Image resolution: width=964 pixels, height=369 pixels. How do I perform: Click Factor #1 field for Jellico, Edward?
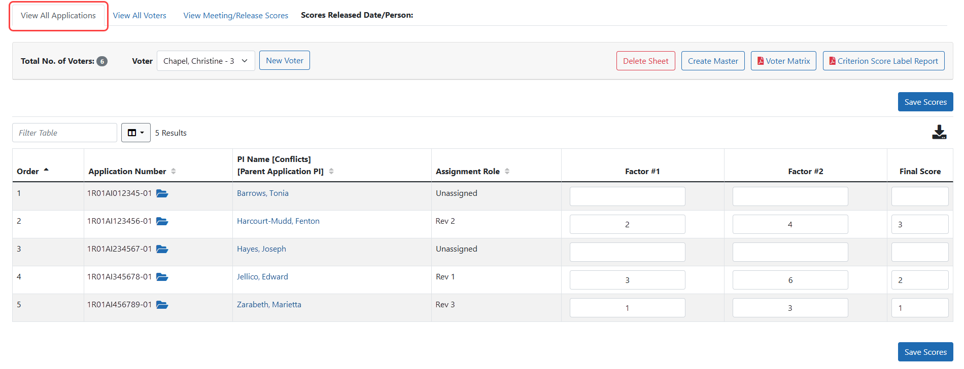627,280
